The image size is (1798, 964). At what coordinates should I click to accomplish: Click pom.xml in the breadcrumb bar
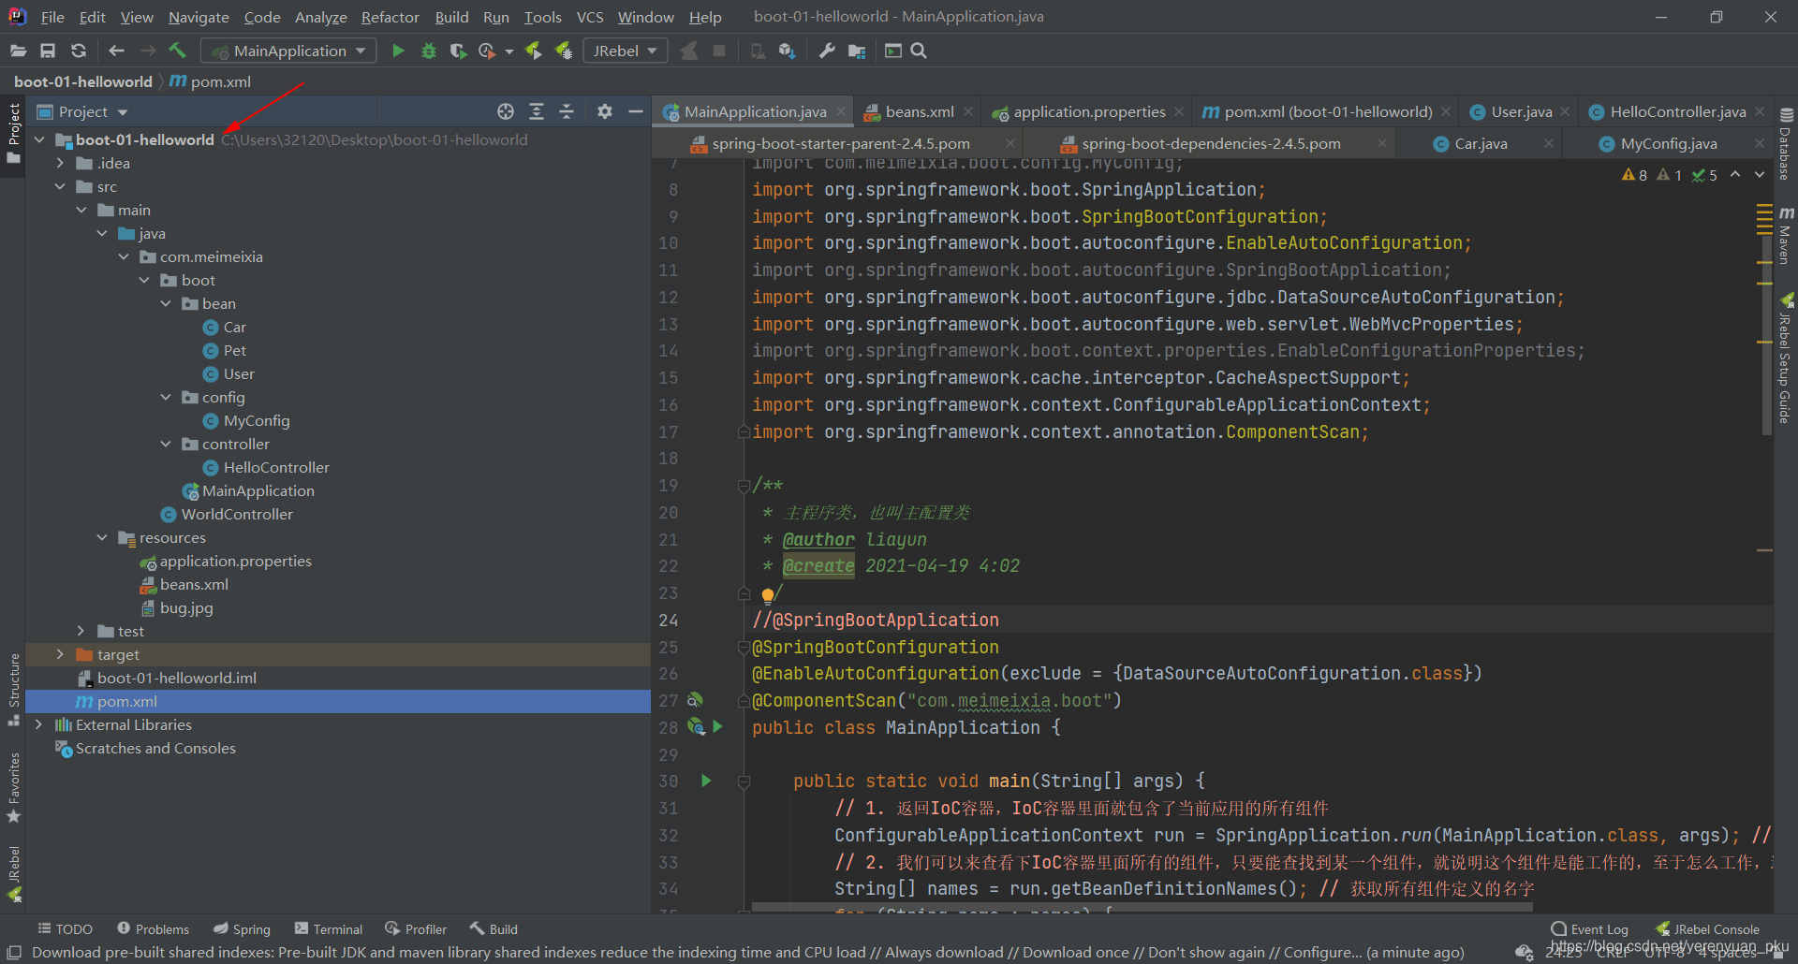tap(211, 81)
